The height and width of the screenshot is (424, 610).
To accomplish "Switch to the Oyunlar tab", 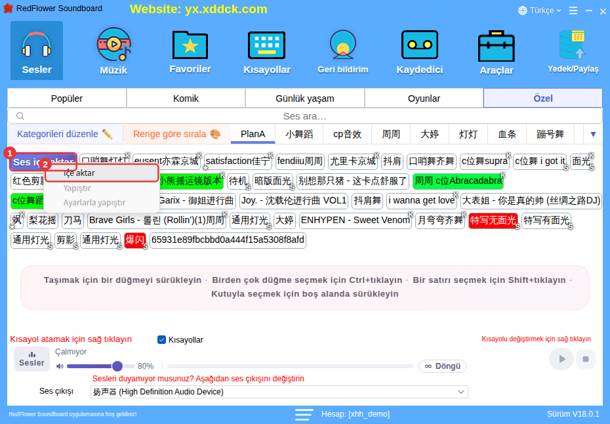I will coord(424,98).
